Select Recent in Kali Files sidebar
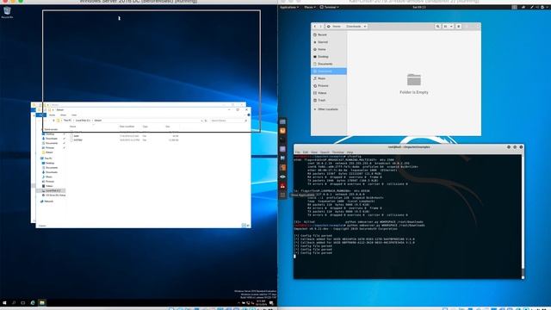 click(329, 34)
